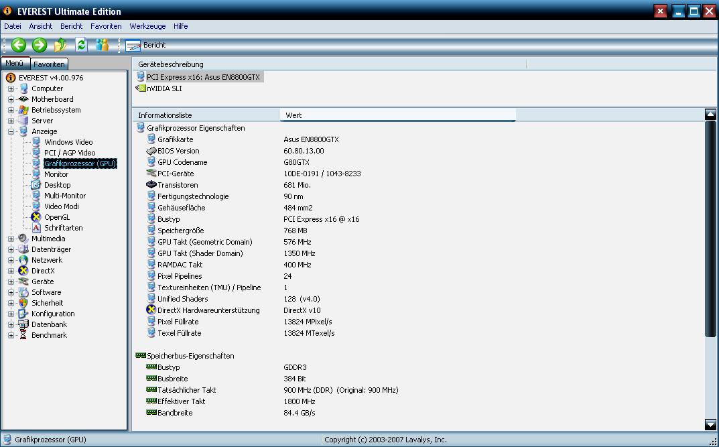Click the green Forward arrow toolbar icon
719x447 pixels.
pyautogui.click(x=40, y=45)
